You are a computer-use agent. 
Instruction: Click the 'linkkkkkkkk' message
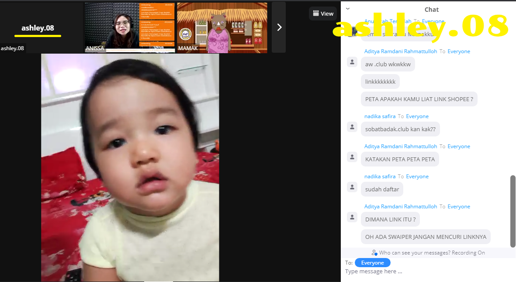point(380,82)
